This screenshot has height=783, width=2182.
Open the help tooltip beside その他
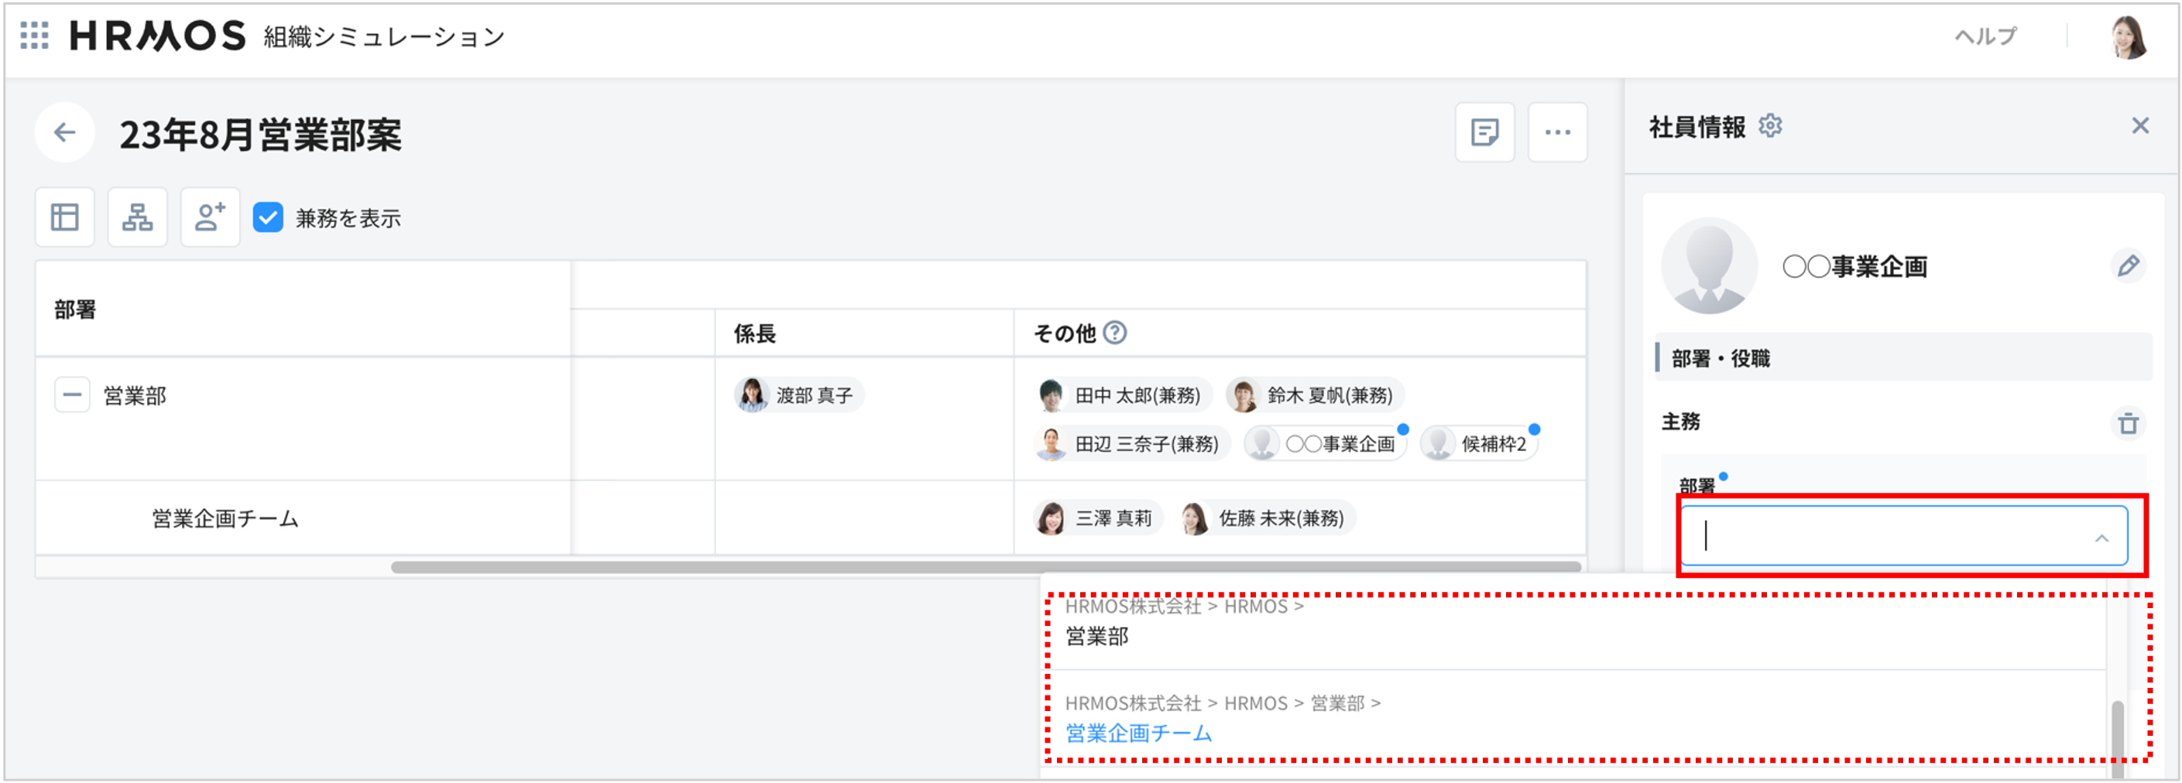pos(1116,333)
